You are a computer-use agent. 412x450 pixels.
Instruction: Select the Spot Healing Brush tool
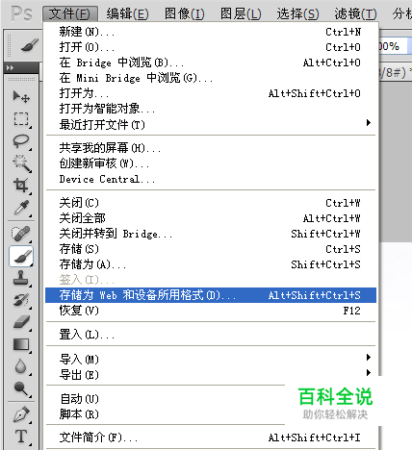click(21, 234)
